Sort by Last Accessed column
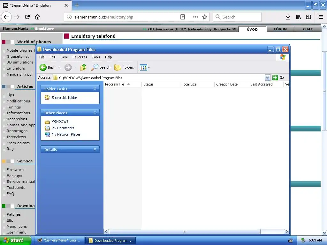Viewport: 327px width, 245px height. (266, 84)
